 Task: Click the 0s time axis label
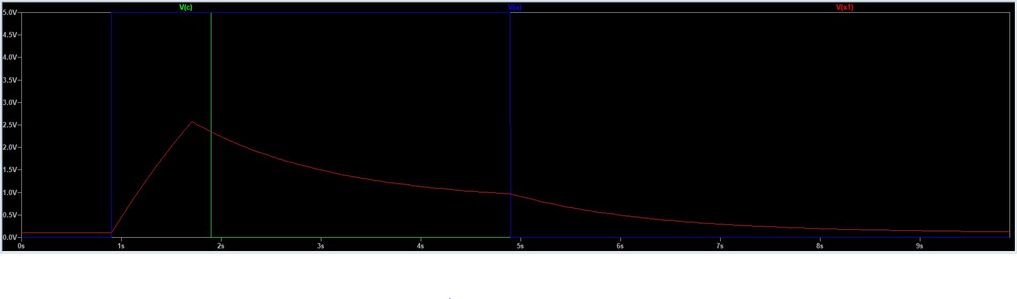(21, 246)
